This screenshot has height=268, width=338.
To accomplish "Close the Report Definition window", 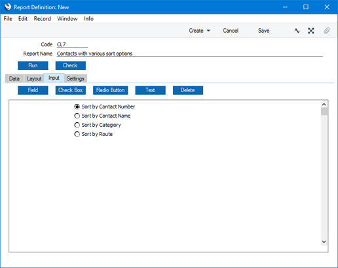I will [327, 7].
